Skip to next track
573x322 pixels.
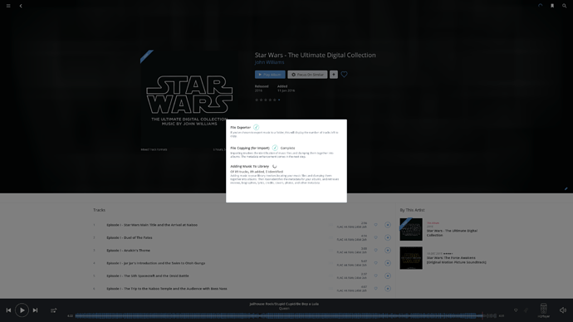tap(35, 310)
